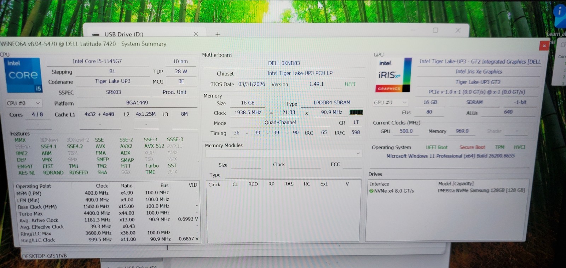Click the Codename Tiger Lake-UP3 field
The image size is (566, 268).
(113, 81)
